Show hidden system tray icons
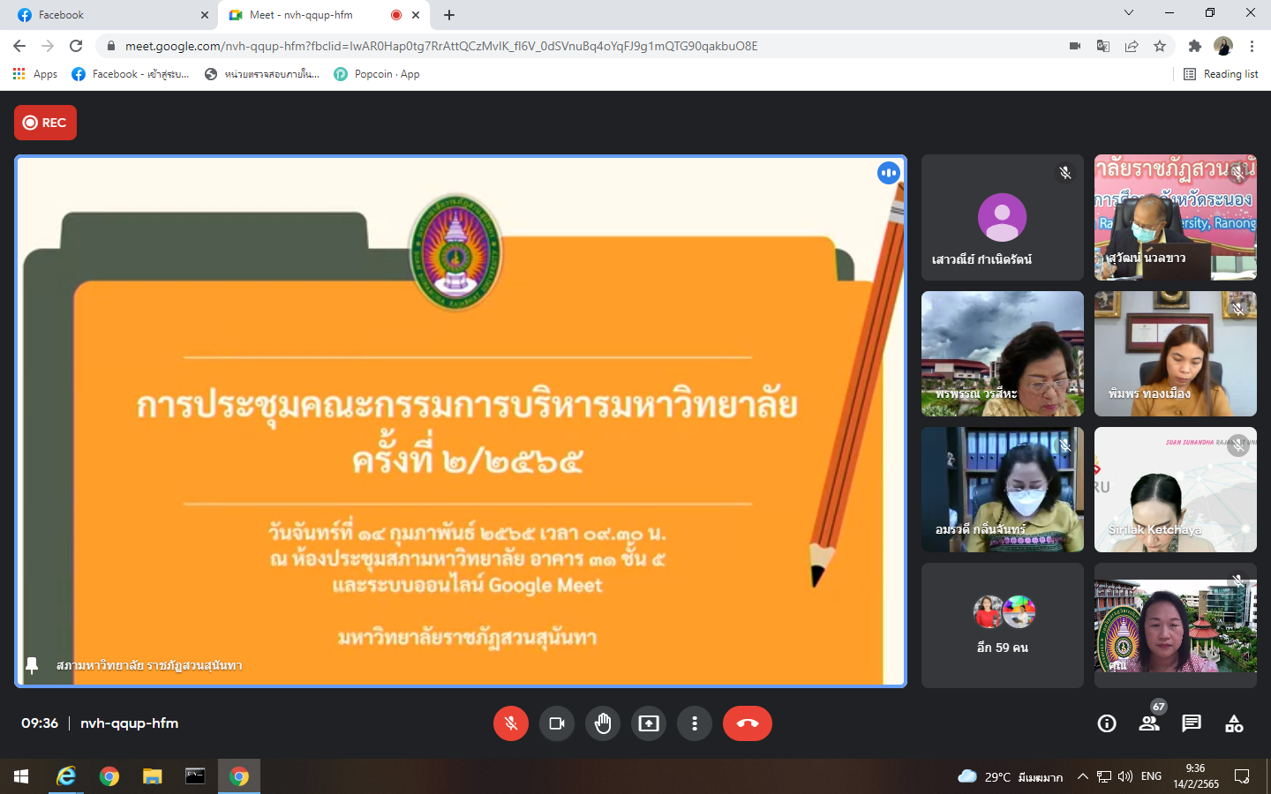Screen dimensions: 1271x794 [x=1082, y=776]
